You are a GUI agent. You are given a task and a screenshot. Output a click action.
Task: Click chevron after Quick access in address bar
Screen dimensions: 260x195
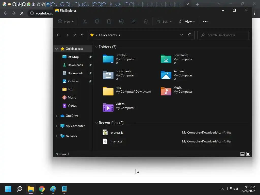[x=119, y=35]
